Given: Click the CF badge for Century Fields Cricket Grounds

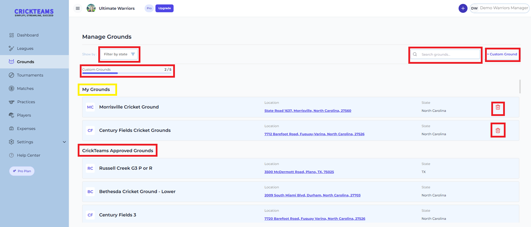Looking at the screenshot, I should click(x=90, y=131).
